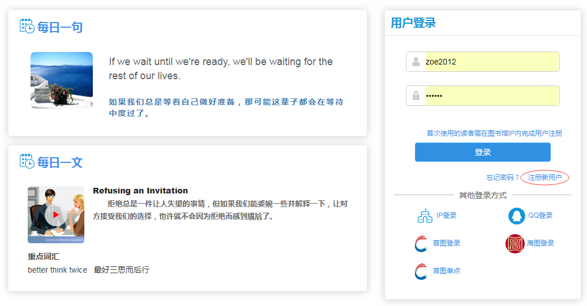Screen dimensions: 587x306
Task: Click the 忘记密码 link
Action: [502, 178]
